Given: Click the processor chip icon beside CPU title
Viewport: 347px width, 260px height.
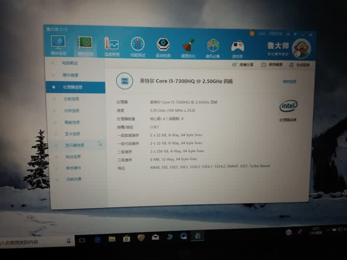Looking at the screenshot, I should [x=125, y=81].
